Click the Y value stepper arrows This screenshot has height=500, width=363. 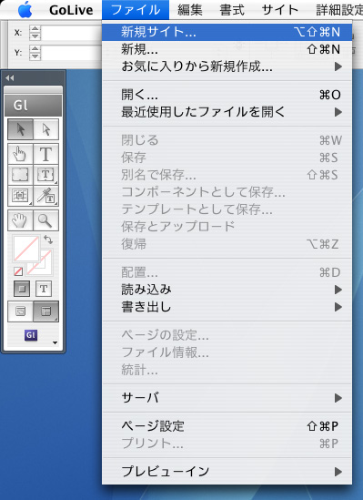pos(35,52)
